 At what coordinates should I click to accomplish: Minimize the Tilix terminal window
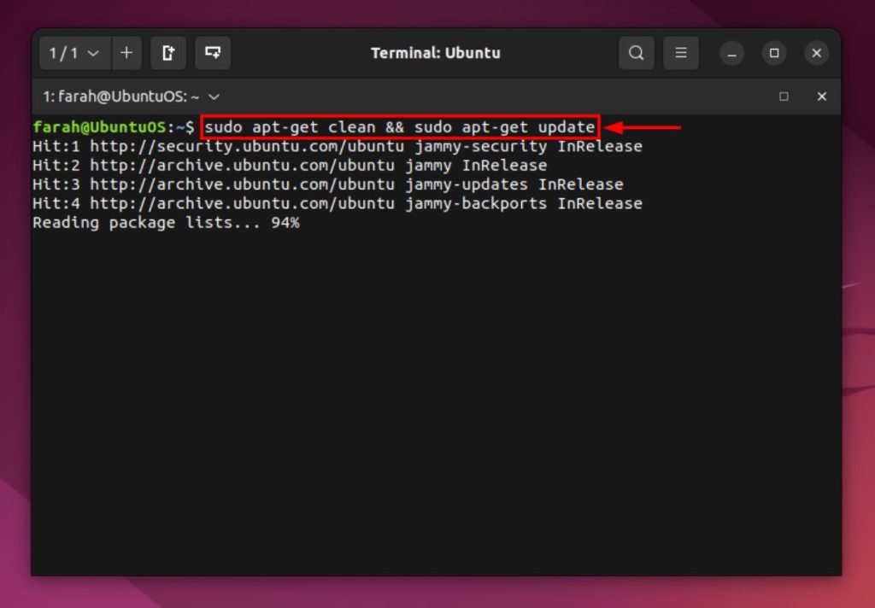coord(731,53)
